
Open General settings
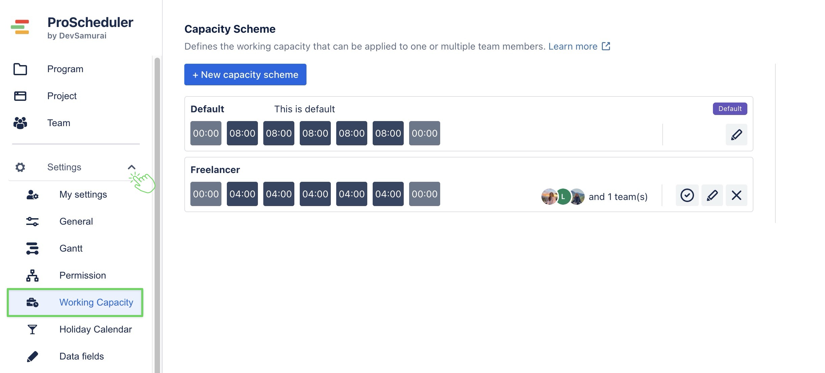click(76, 222)
